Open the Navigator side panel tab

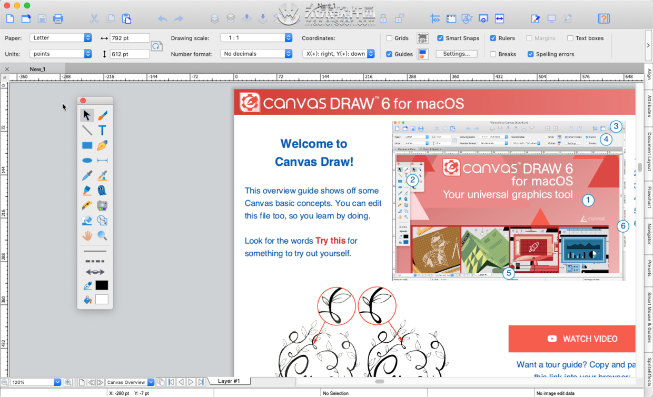click(x=649, y=234)
